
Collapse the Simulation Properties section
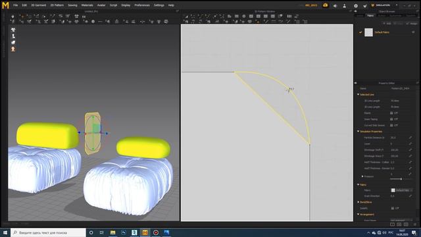(x=358, y=132)
